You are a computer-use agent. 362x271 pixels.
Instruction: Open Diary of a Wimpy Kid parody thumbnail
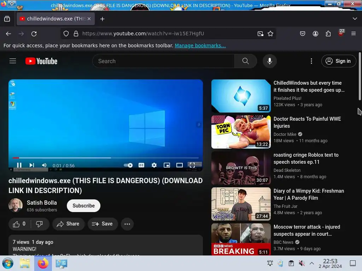[241, 204]
